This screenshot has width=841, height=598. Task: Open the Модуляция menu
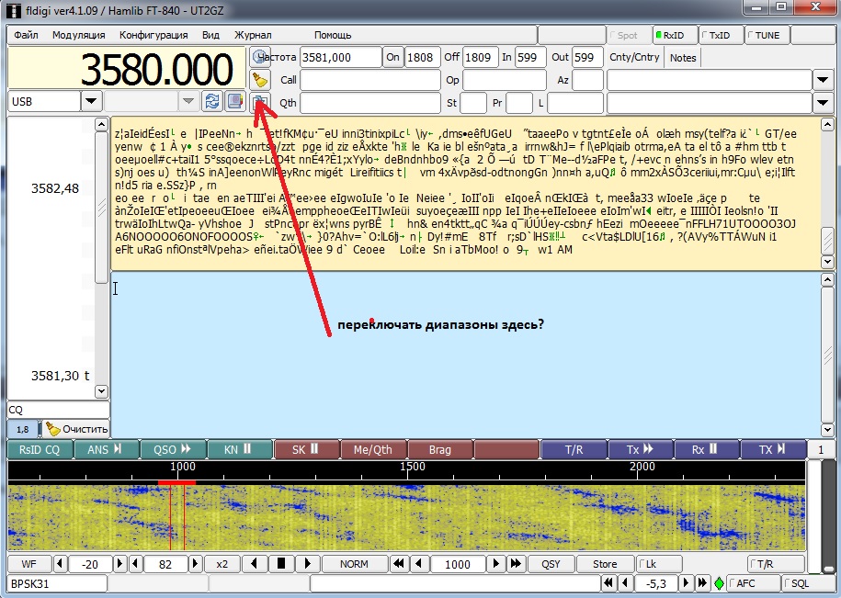click(78, 35)
